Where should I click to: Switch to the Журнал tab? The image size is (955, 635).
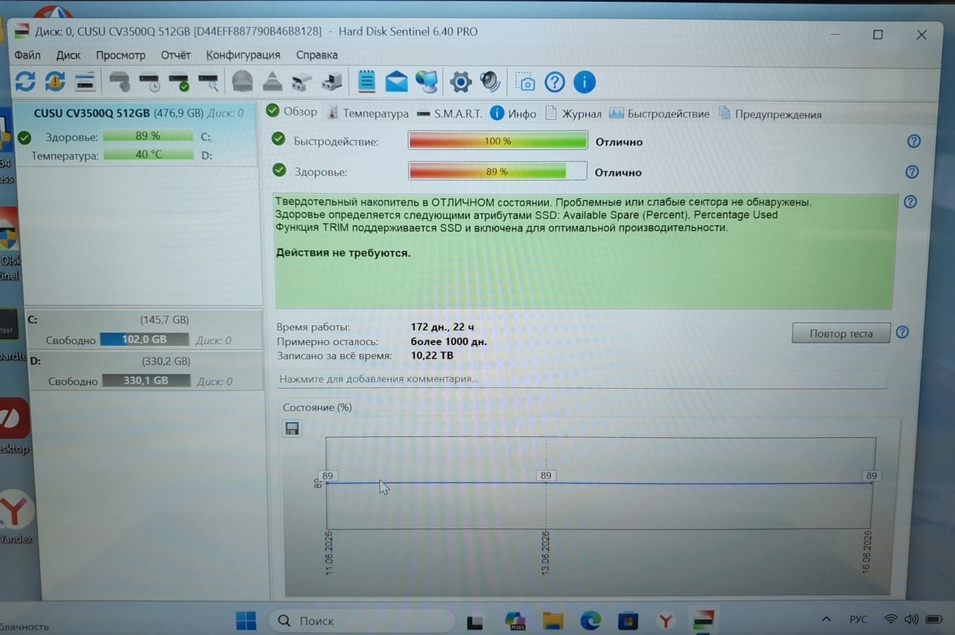[573, 113]
